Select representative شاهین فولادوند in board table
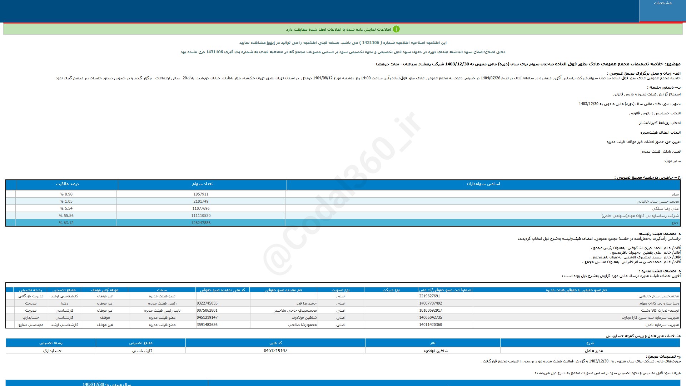The width and height of the screenshot is (686, 386). pos(304,318)
